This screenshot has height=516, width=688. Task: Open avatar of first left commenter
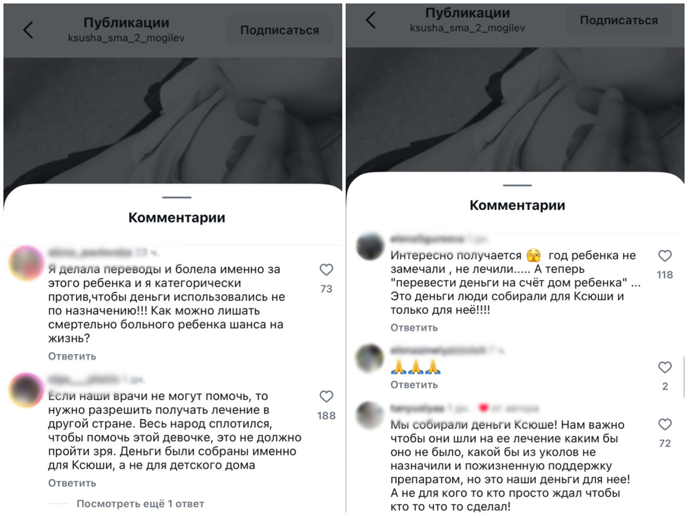26,263
